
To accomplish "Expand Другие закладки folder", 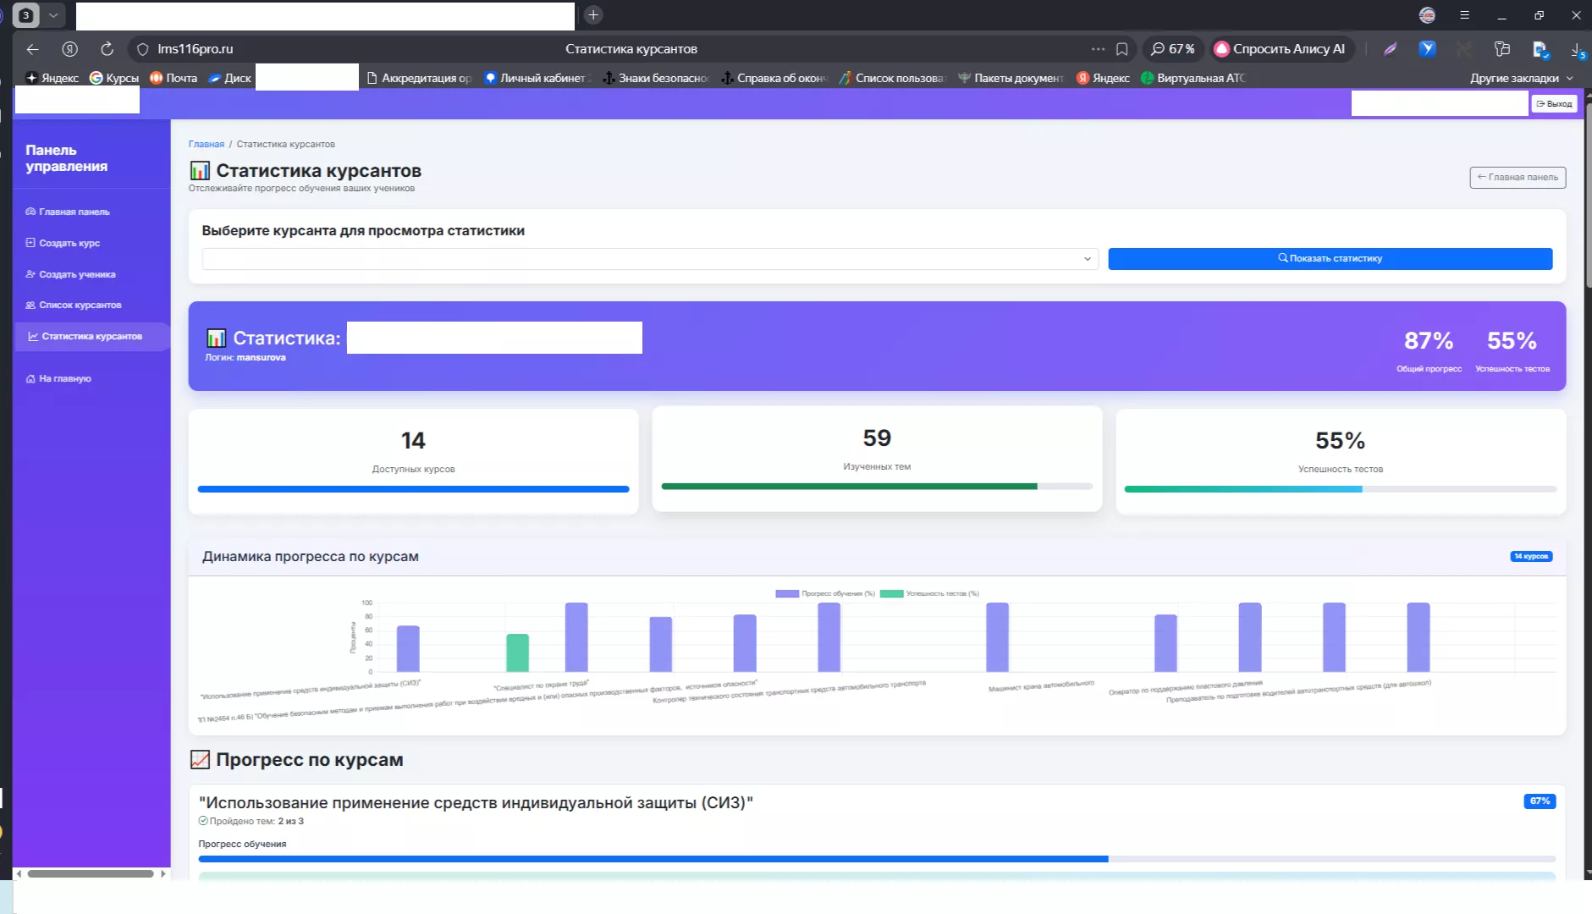I will (1521, 78).
